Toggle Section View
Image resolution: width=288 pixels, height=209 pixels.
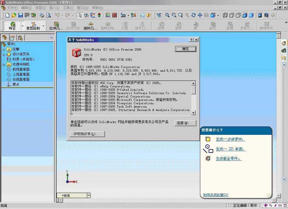[x=266, y=15]
